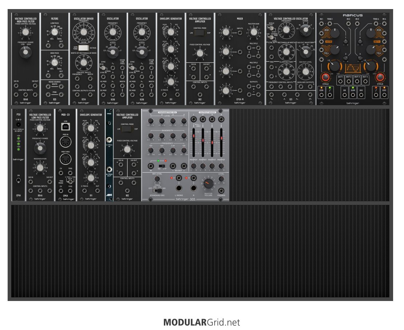Click the Abacus TRIG 1 jack
This screenshot has height=330, width=404.
coord(330,24)
